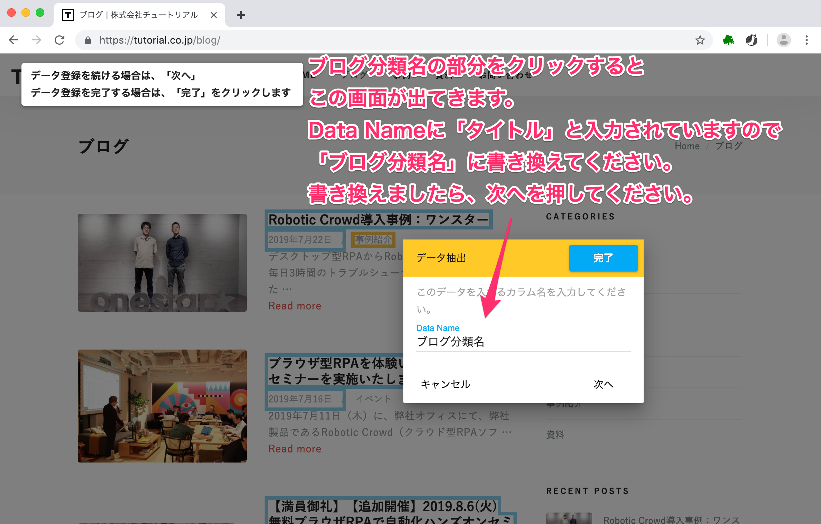
Task: Click the browser back arrow
Action: click(x=14, y=40)
